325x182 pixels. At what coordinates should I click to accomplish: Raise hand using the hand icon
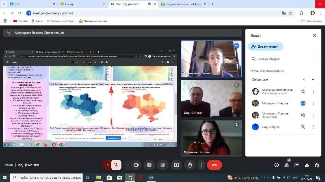tap(189, 165)
